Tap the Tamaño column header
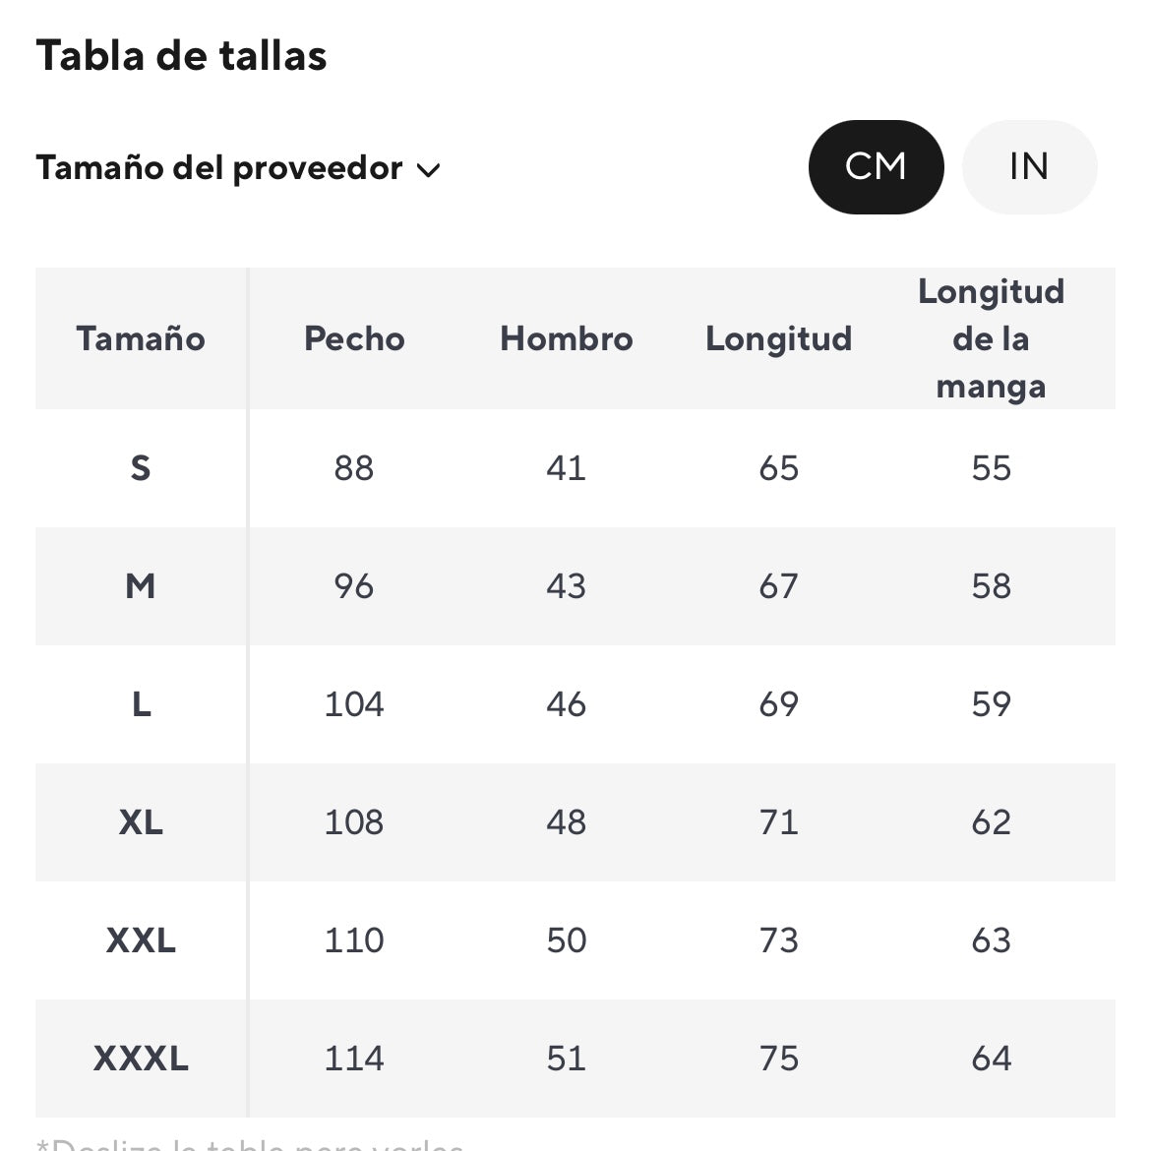The width and height of the screenshot is (1151, 1151). pyautogui.click(x=141, y=338)
